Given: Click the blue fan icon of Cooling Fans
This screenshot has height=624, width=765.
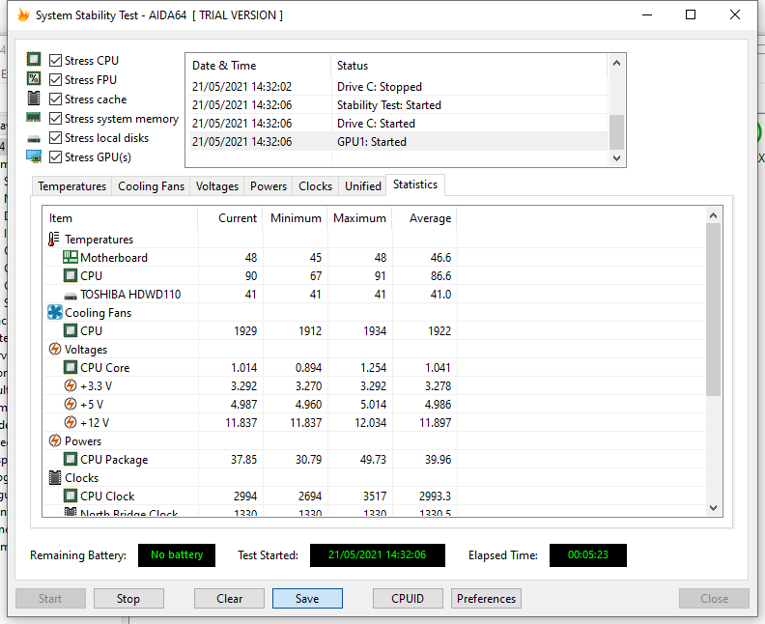Looking at the screenshot, I should click(x=55, y=312).
